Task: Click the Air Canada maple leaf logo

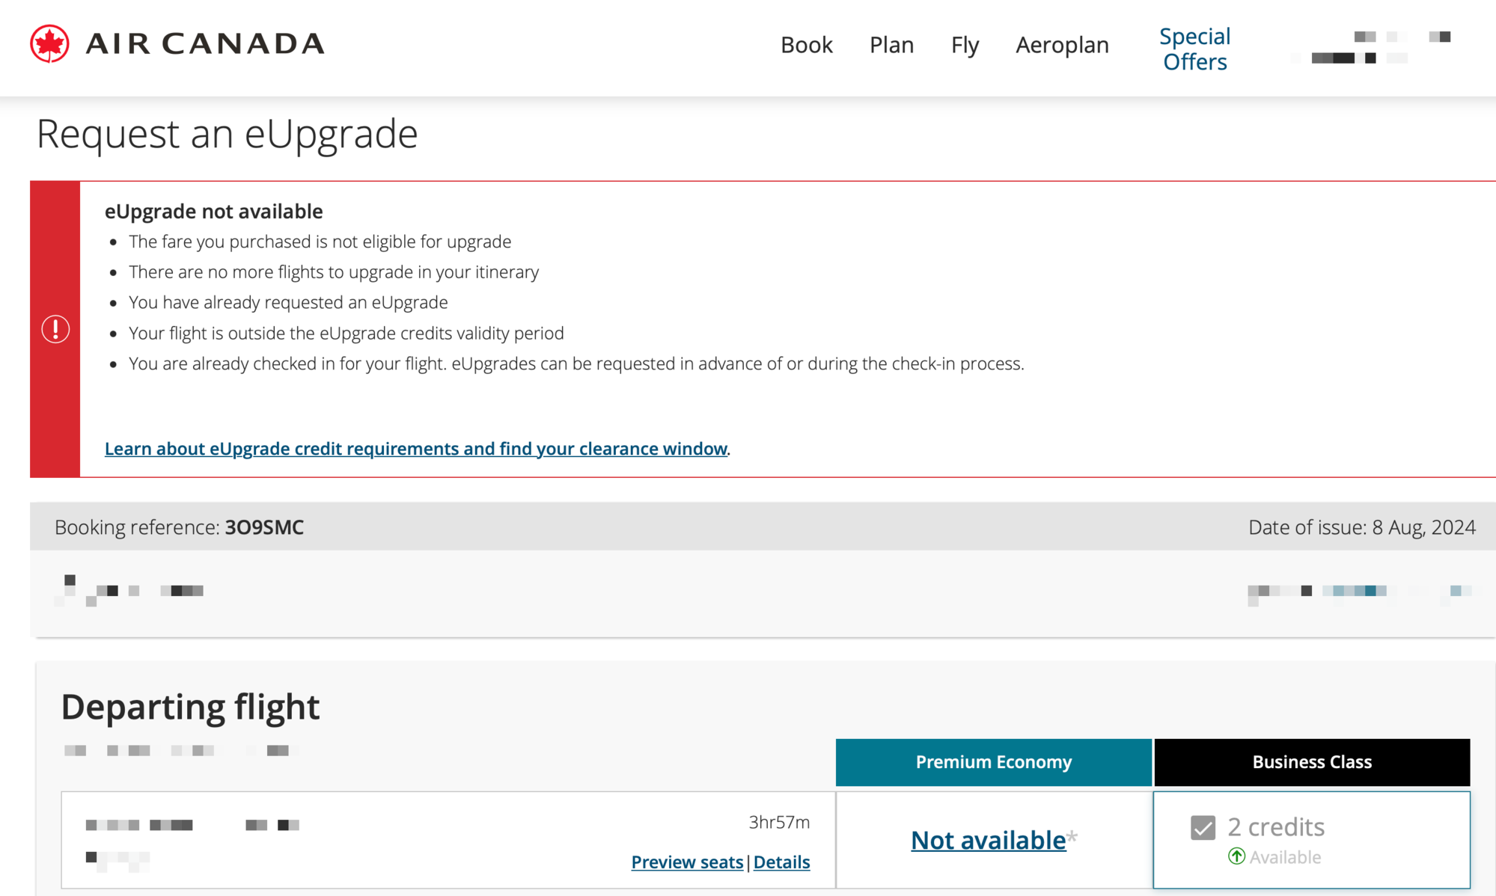Action: pos(49,43)
